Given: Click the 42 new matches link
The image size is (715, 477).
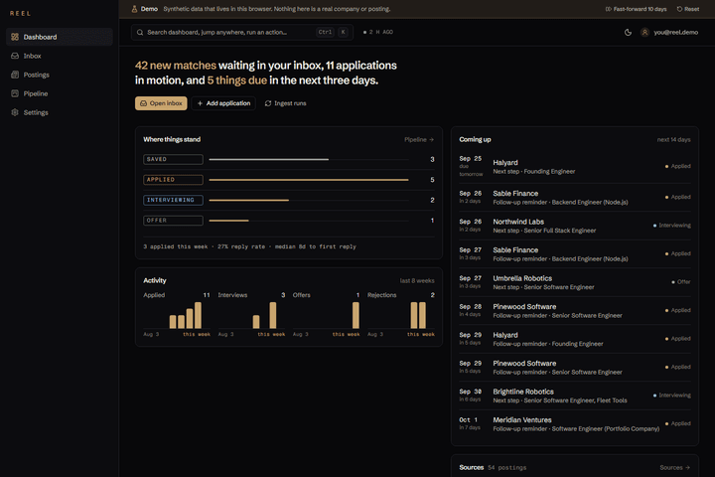Looking at the screenshot, I should (176, 66).
